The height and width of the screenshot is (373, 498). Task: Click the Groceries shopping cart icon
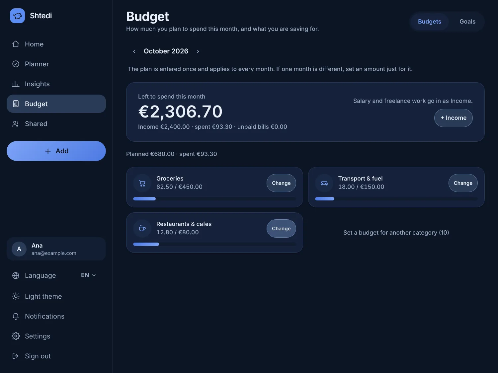click(142, 183)
